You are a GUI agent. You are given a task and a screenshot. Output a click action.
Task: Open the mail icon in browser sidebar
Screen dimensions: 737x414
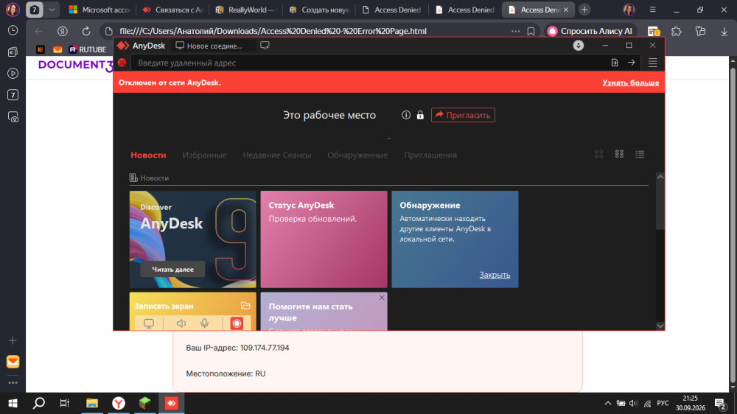click(13, 362)
